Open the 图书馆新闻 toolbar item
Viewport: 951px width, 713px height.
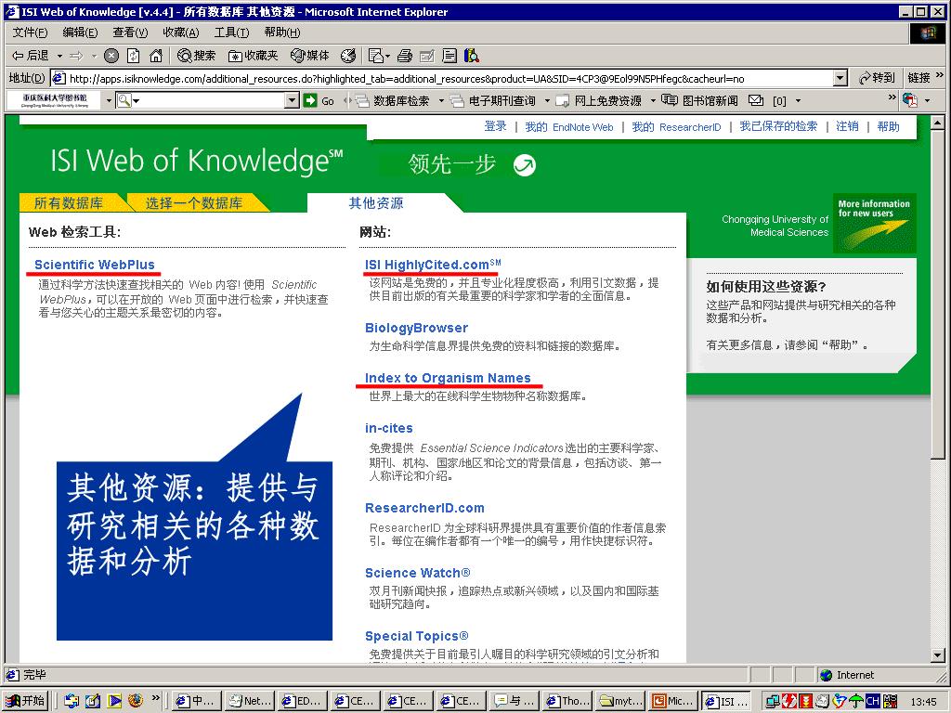(699, 100)
